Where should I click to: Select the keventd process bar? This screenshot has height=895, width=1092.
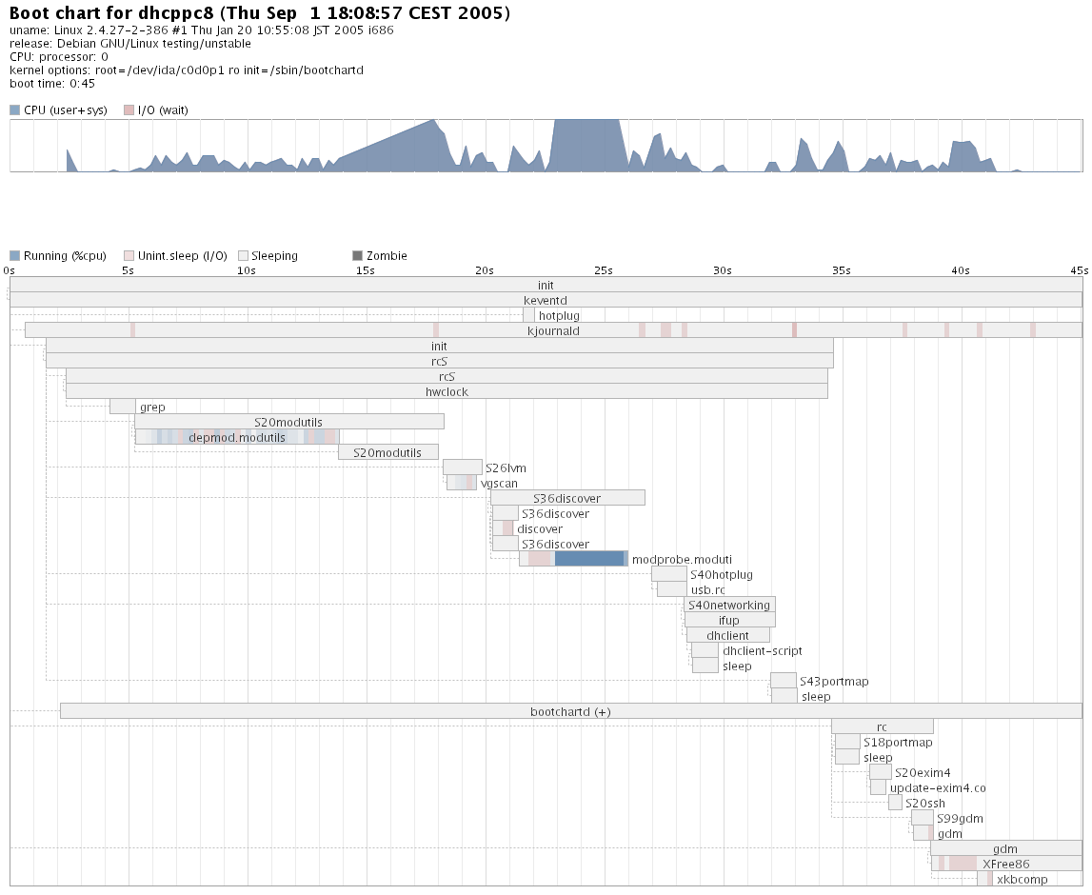click(x=546, y=300)
